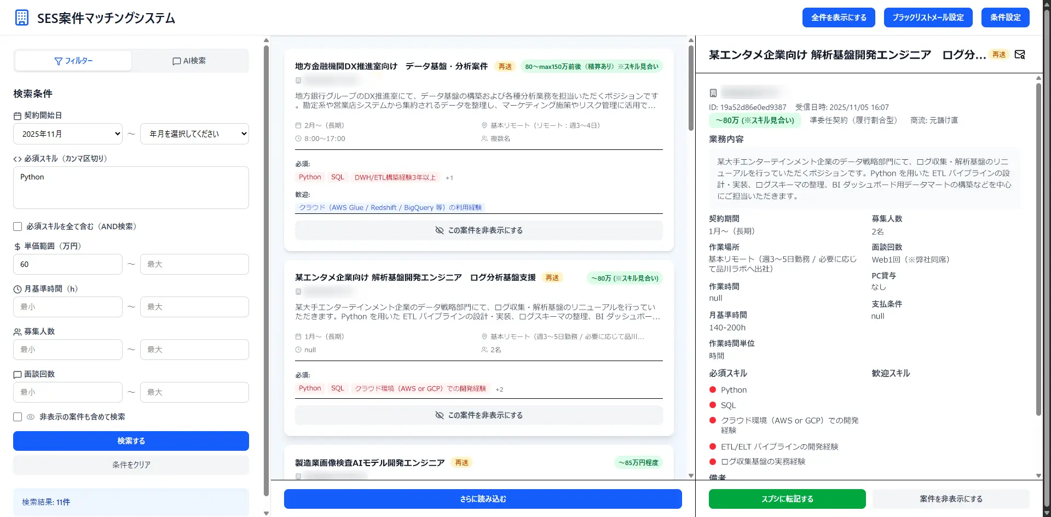This screenshot has width=1051, height=517.
Task: Expand the +2 additional skills tag
Action: (499, 390)
